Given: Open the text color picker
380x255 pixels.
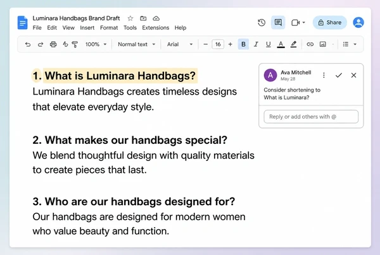Looking at the screenshot, I should pyautogui.click(x=281, y=44).
